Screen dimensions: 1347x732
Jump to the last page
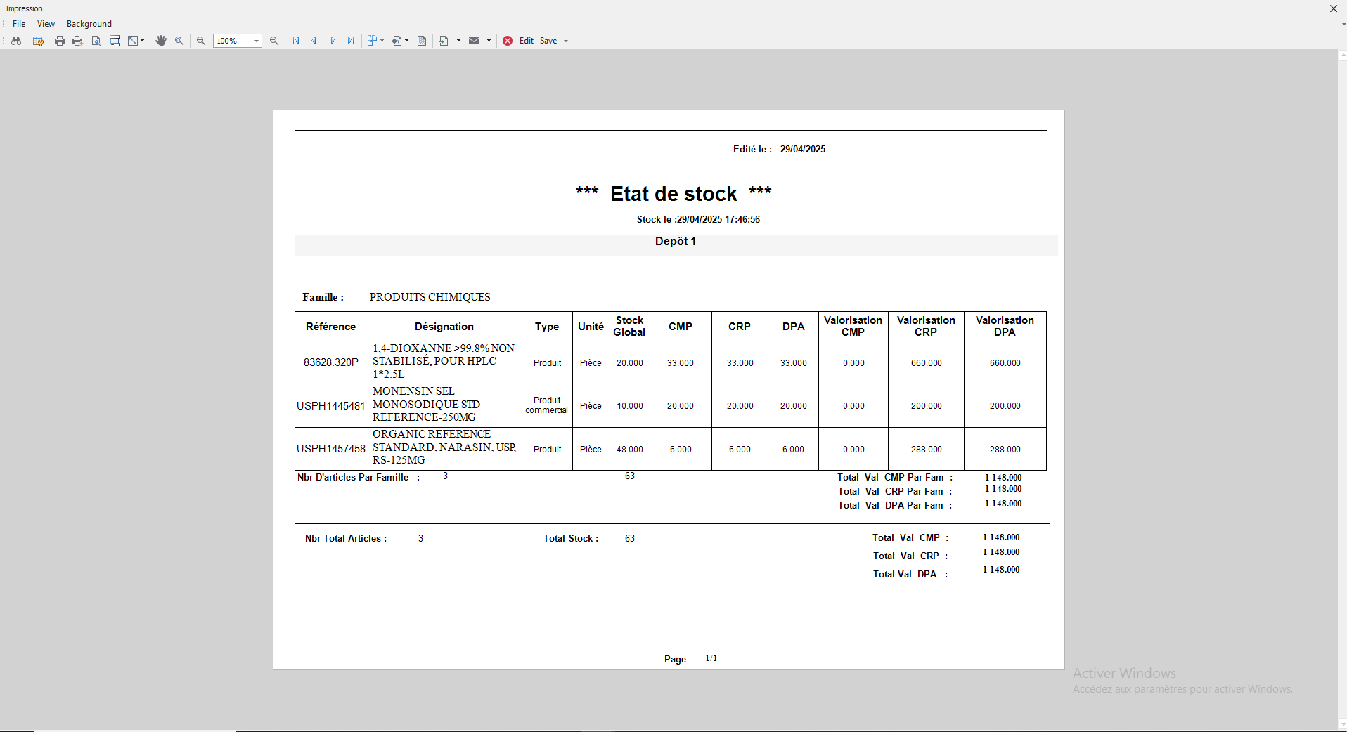click(x=351, y=41)
